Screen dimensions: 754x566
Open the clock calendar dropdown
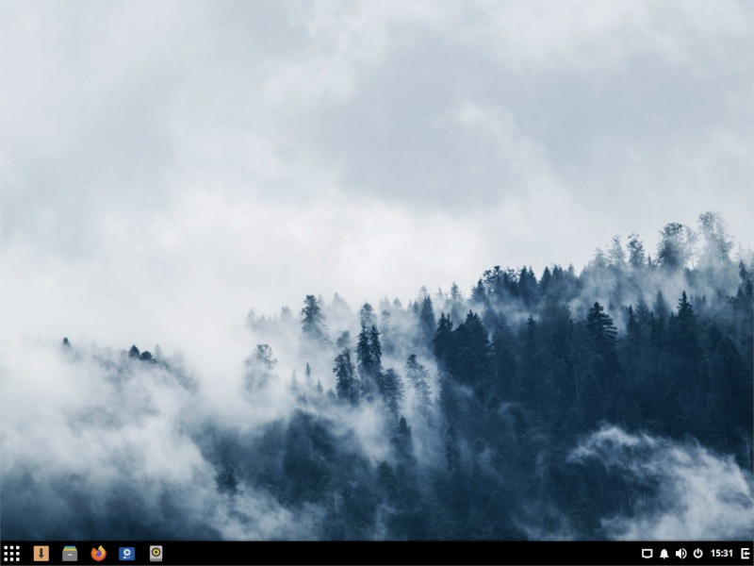tap(721, 554)
